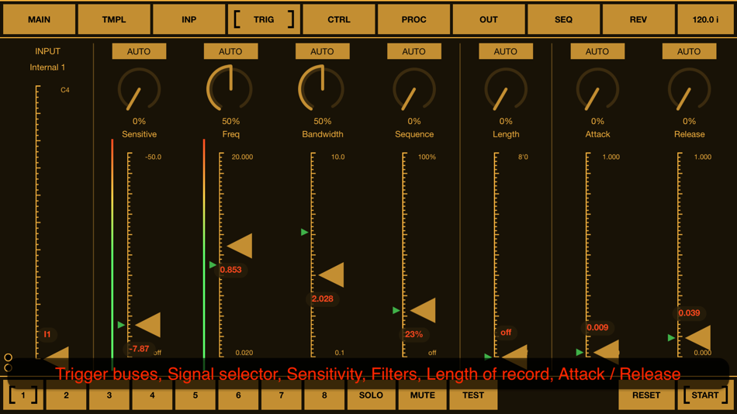Screen dimensions: 737x414
Task: Open the INP tab
Action: tap(189, 19)
